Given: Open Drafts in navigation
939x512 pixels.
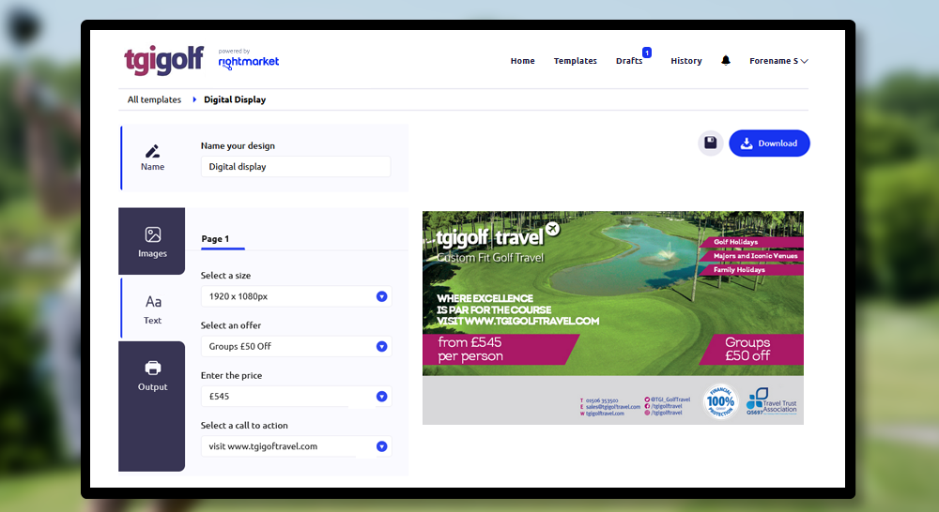Looking at the screenshot, I should coord(629,61).
